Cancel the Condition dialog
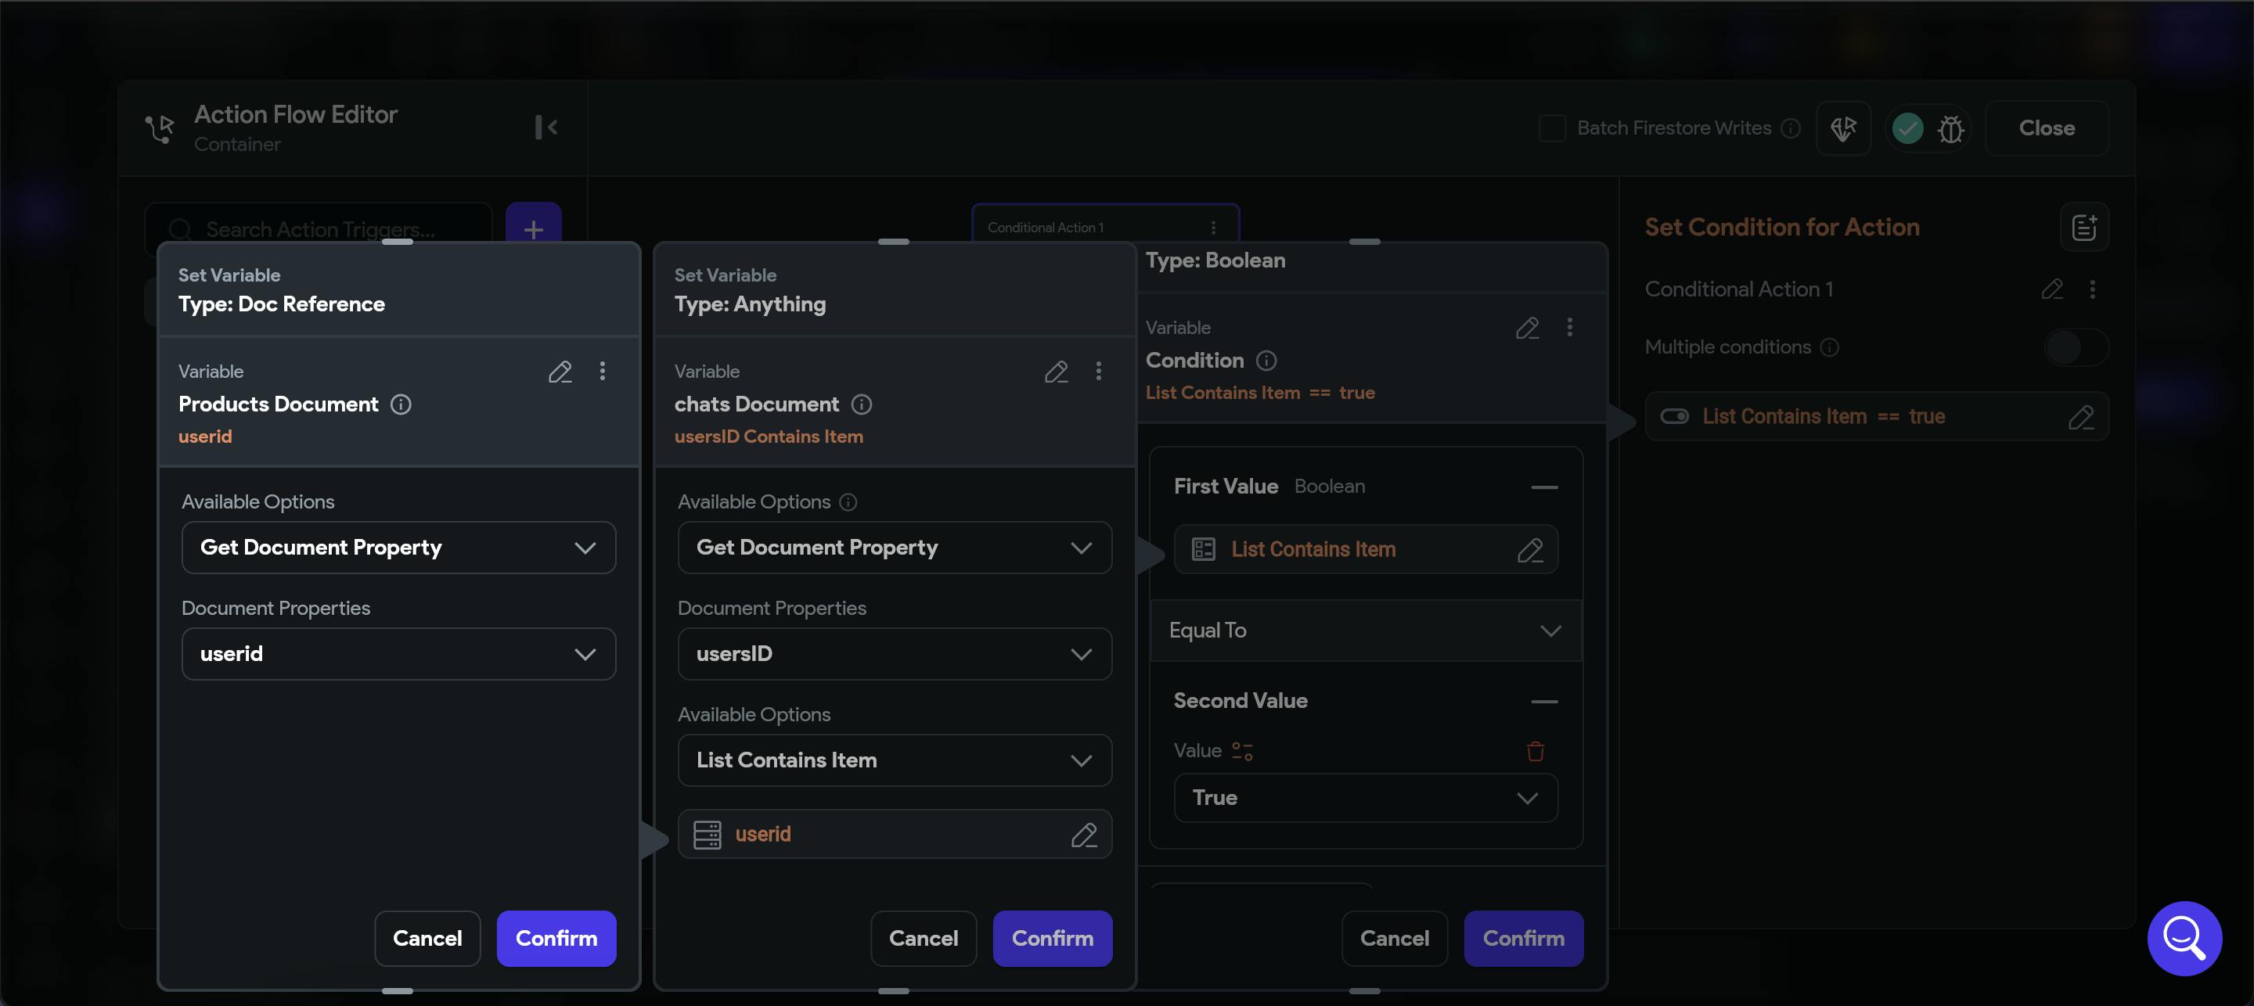The height and width of the screenshot is (1006, 2254). pos(1394,939)
